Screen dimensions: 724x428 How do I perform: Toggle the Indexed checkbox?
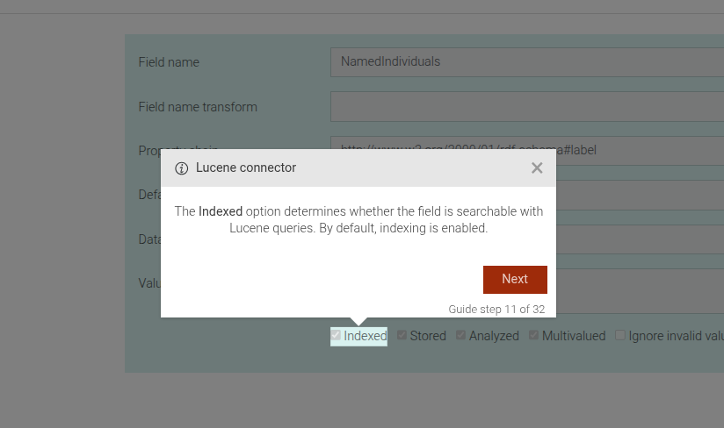tap(336, 335)
